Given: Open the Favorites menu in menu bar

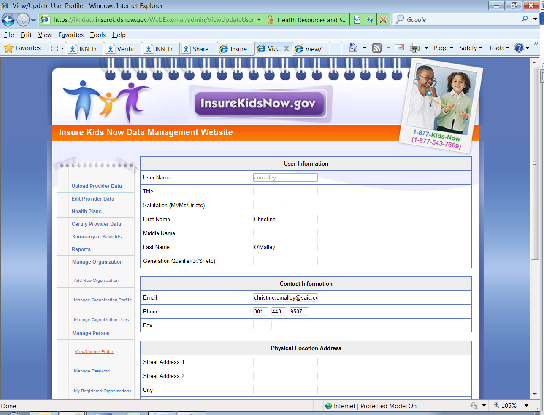Looking at the screenshot, I should (71, 35).
